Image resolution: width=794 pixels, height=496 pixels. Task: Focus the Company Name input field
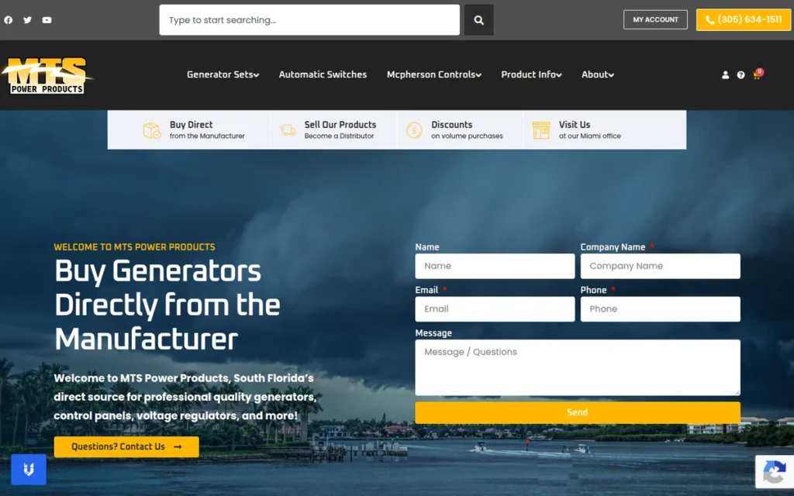661,267
